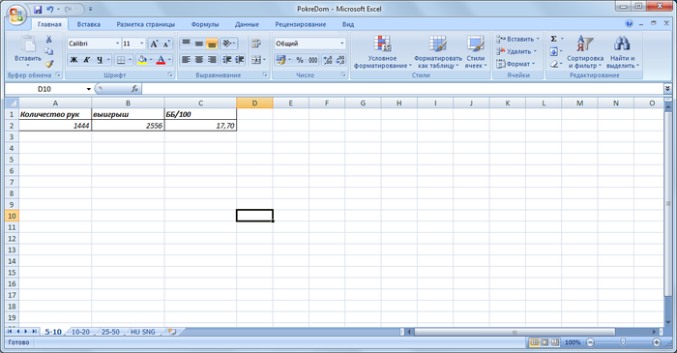
Task: Toggle top vertical alignment
Action: [x=186, y=44]
